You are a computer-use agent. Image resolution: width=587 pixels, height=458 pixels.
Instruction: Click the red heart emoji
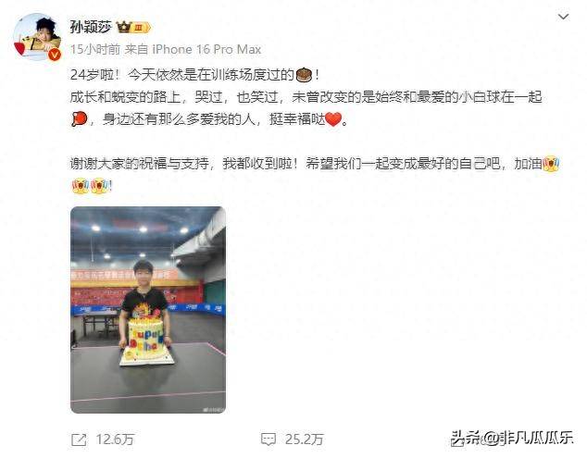(x=333, y=119)
